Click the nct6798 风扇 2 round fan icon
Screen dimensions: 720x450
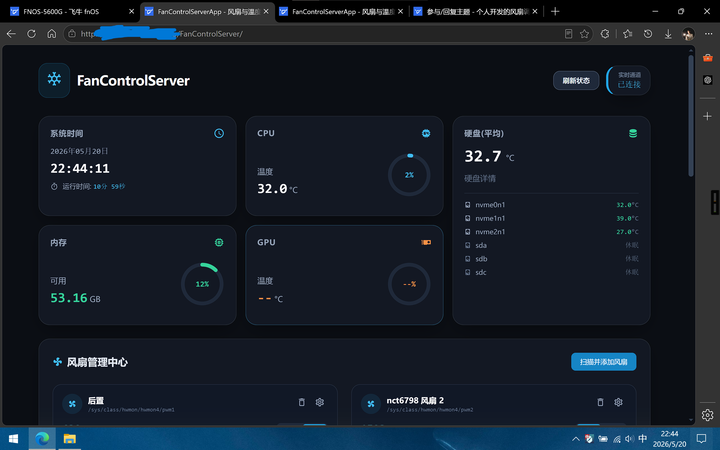coord(371,404)
